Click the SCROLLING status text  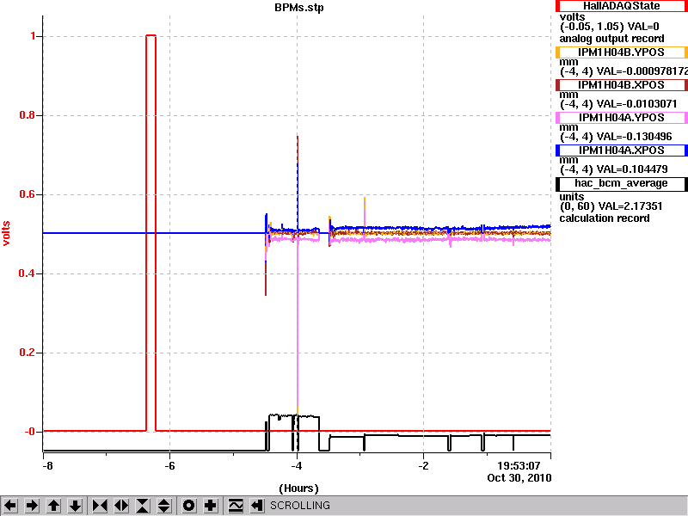pyautogui.click(x=300, y=506)
